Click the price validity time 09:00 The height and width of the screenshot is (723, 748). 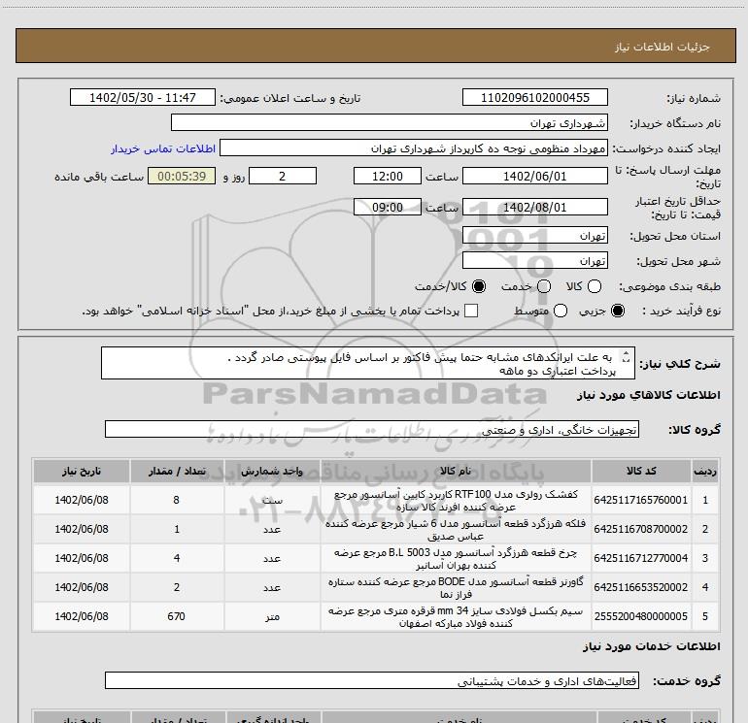(388, 208)
